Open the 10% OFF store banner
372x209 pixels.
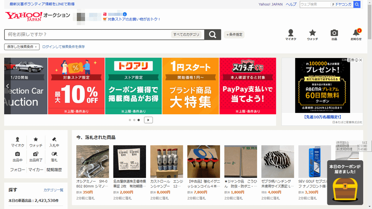[x=76, y=86]
